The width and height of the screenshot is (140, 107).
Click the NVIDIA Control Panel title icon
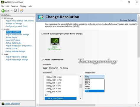pyautogui.click(x=2, y=2)
